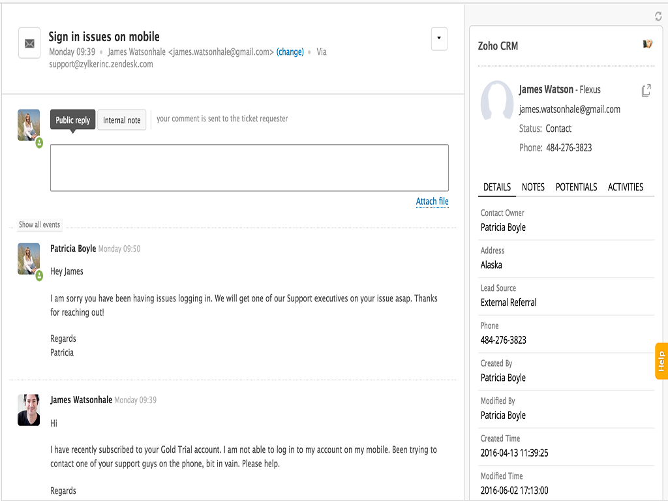
Task: View the ACTIVITIES tab in the CRM panel
Action: pyautogui.click(x=626, y=187)
